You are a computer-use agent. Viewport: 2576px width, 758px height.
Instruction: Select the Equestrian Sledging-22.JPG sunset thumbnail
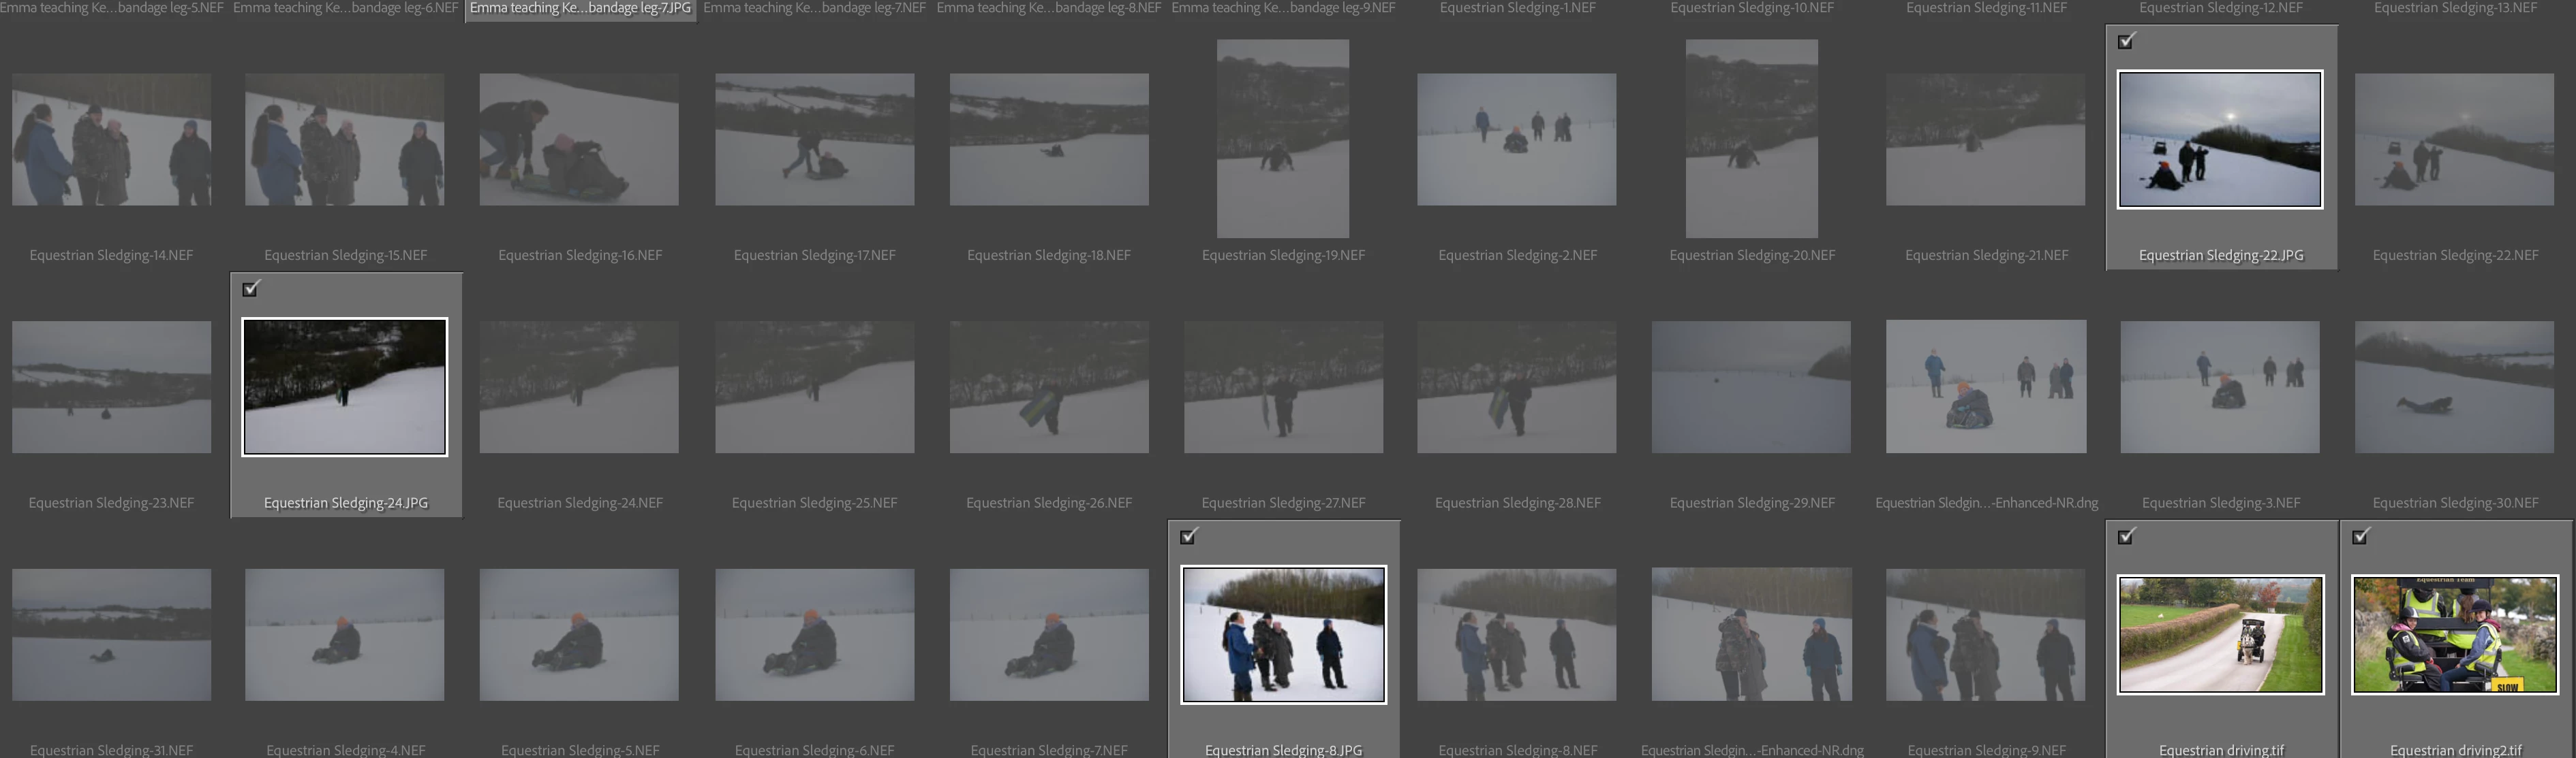[2219, 139]
